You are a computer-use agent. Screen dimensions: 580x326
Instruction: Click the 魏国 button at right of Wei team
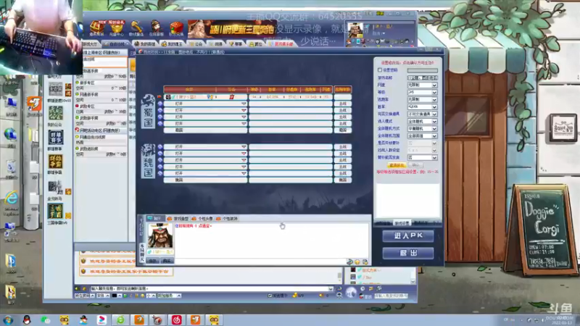(x=343, y=180)
